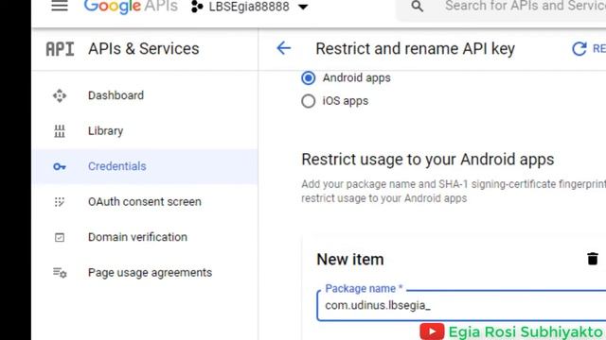606x340 pixels.
Task: Open Page usage agreements in the sidebar
Action: click(145, 273)
